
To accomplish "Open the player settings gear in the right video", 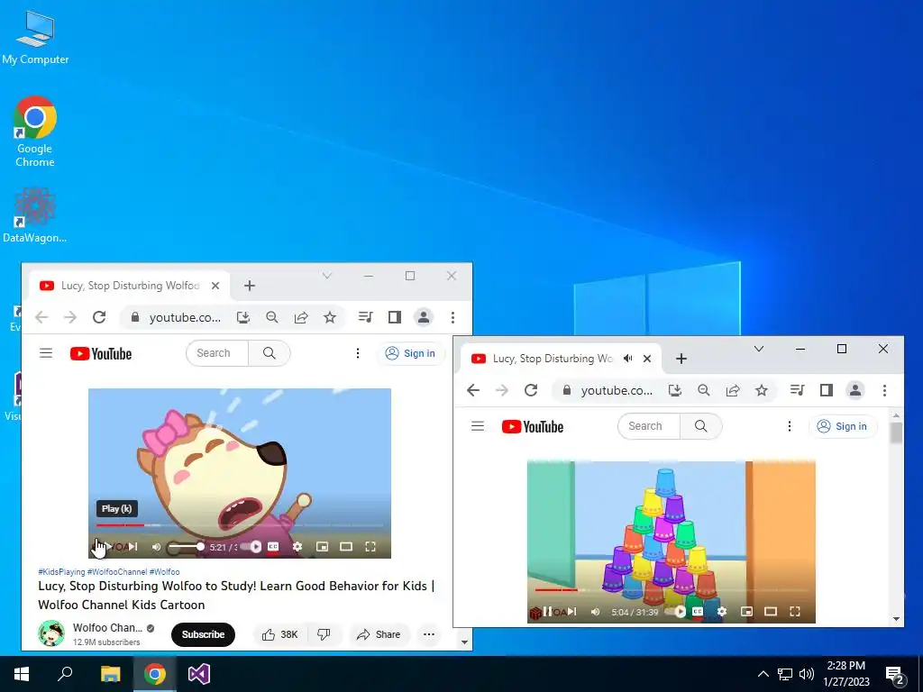I will 722,612.
